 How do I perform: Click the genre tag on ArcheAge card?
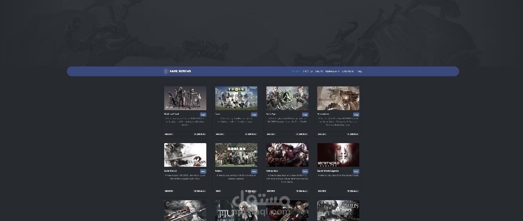point(271,134)
